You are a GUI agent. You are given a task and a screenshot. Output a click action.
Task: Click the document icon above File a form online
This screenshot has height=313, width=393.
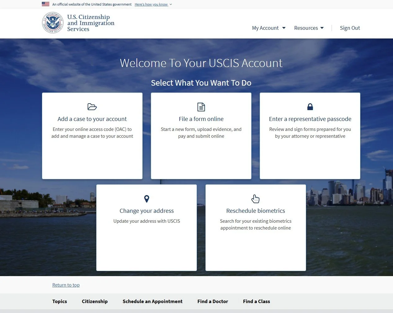tap(201, 107)
